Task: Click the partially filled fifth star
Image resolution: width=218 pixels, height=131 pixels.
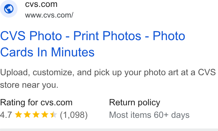Action: click(54, 115)
